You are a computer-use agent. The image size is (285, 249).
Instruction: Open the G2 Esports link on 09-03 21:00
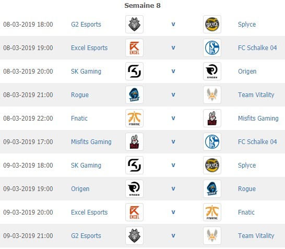[86, 236]
